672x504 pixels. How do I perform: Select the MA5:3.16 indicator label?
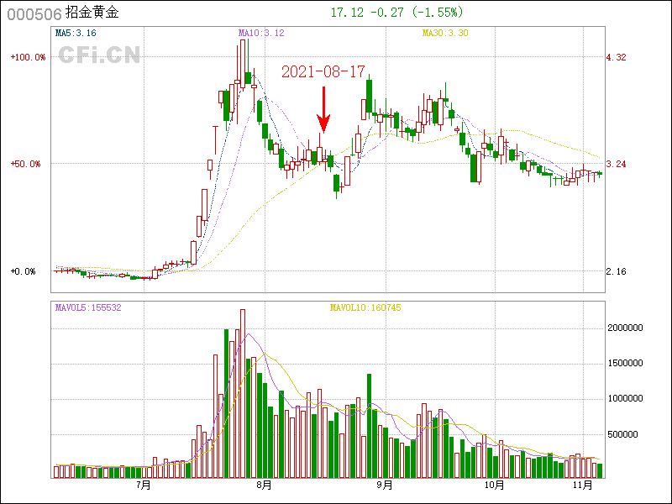click(76, 33)
